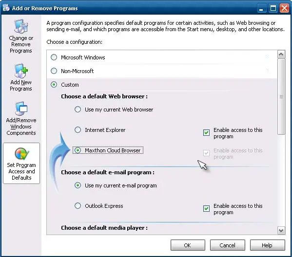The image size is (292, 257).
Task: Select the Custom configuration radio button
Action: pos(54,85)
